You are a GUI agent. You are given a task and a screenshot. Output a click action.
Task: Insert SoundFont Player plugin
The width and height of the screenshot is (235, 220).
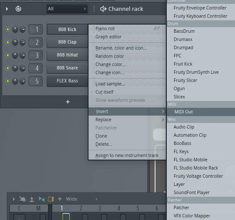coord(201,193)
